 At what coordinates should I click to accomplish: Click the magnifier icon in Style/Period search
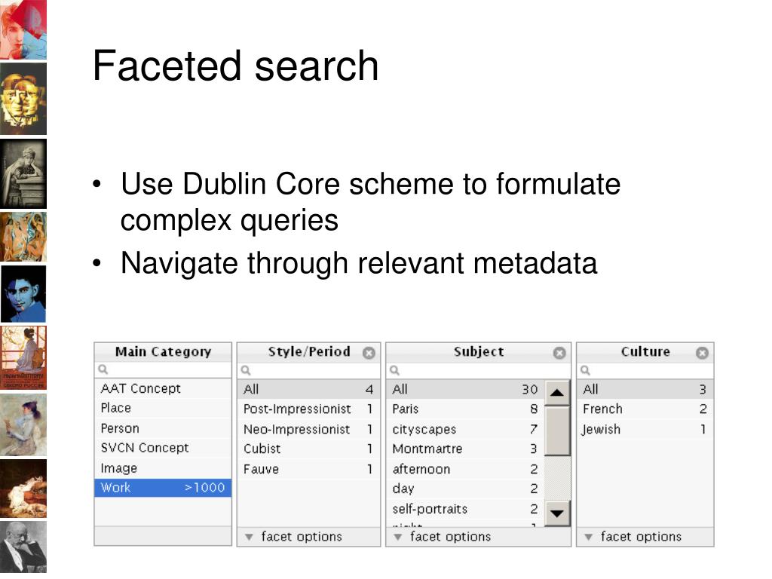246,369
